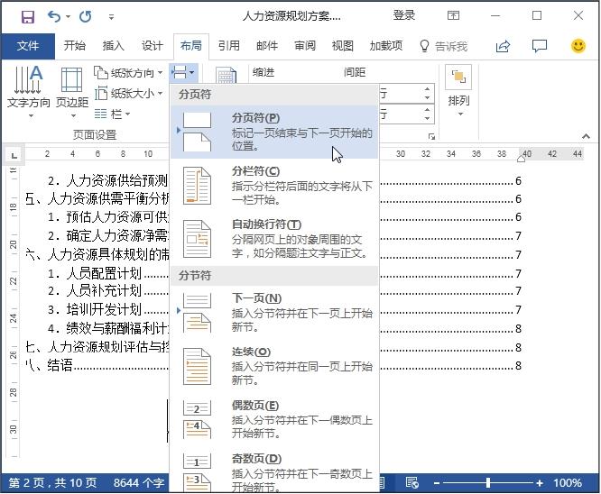Viewport: 601px width, 494px height.
Task: Click TOC entry 2. 人员补充计划
Action: coord(94,291)
